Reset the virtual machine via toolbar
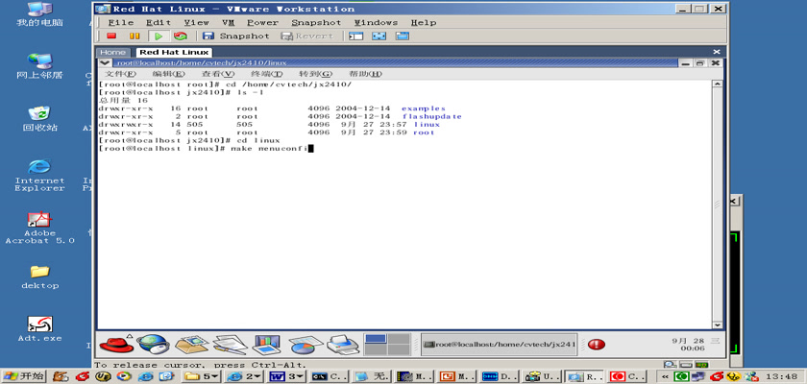Image resolution: width=807 pixels, height=384 pixels. 180,36
